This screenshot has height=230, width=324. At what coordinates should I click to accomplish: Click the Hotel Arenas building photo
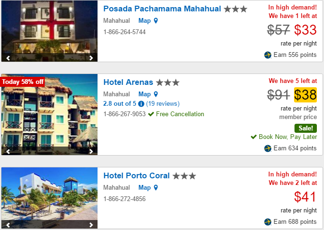pyautogui.click(x=49, y=116)
